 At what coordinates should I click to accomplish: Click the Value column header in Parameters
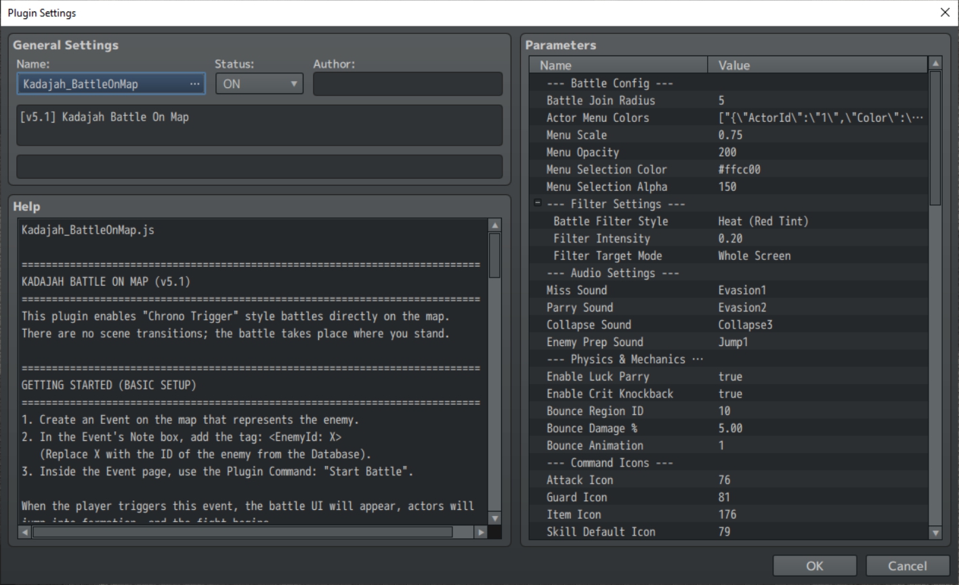818,65
